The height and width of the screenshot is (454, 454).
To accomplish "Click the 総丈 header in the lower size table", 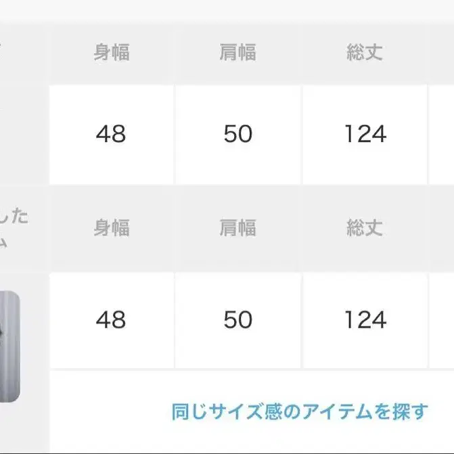I will tap(365, 229).
